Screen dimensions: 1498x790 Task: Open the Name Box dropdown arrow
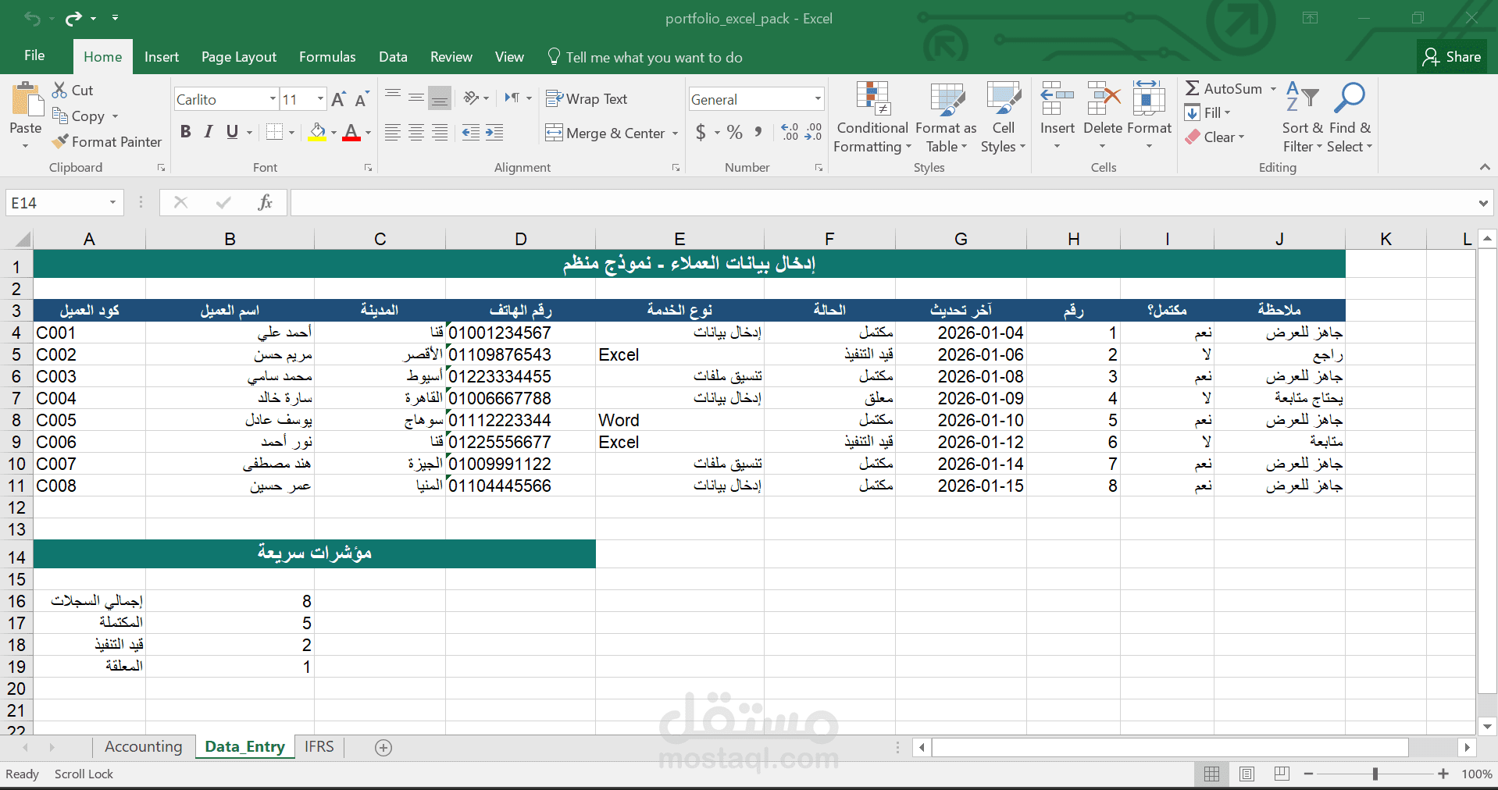(112, 203)
